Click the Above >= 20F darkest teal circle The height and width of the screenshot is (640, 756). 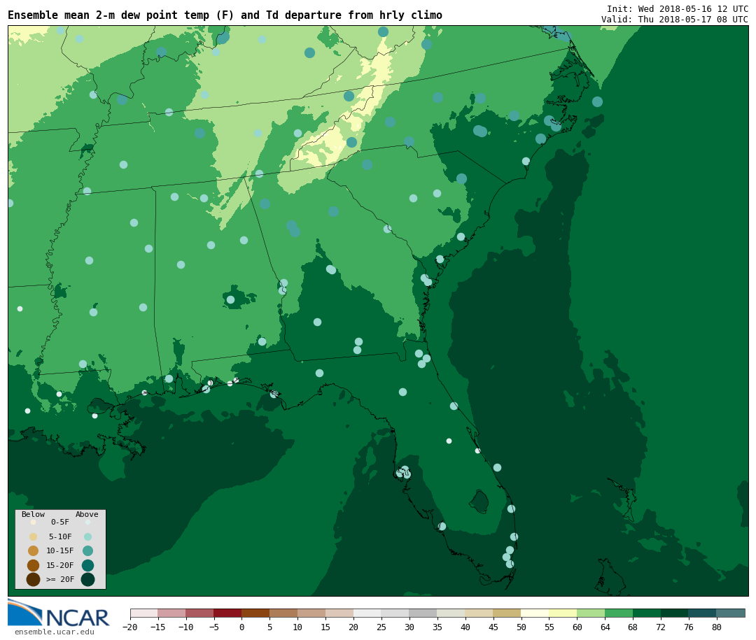[87, 579]
